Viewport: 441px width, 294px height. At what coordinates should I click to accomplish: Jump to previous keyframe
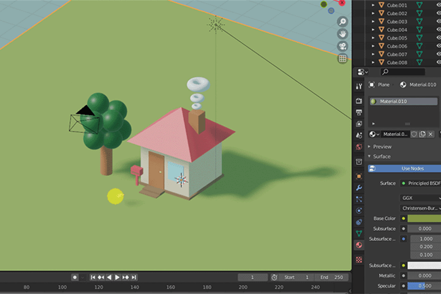tap(101, 277)
